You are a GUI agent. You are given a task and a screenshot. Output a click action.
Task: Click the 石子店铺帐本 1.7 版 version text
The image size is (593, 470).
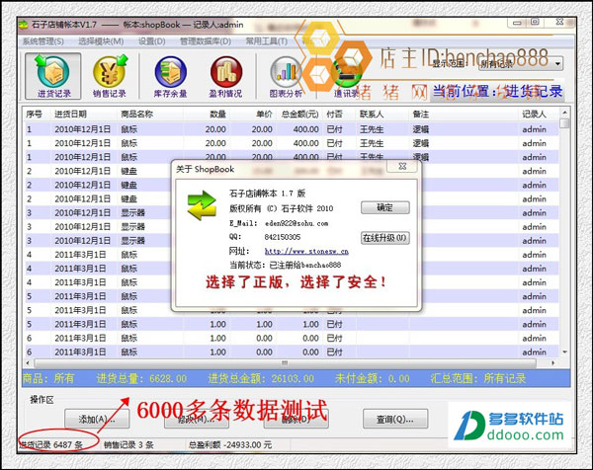click(268, 194)
